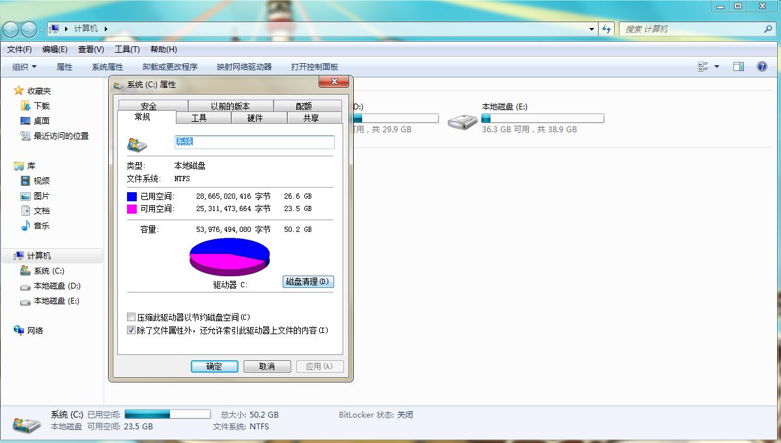Click the arrow after Computer in breadcrumb
The image size is (781, 443).
pos(106,29)
